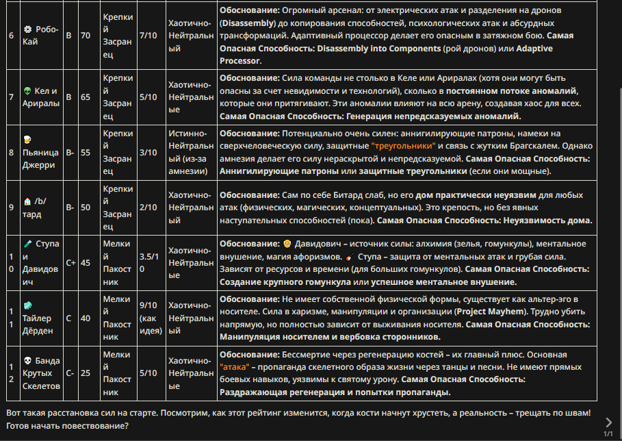Image resolution: width=622 pixels, height=441 pixels.
Task: Click the rating 9/10 (как идея)
Action: 151,318
